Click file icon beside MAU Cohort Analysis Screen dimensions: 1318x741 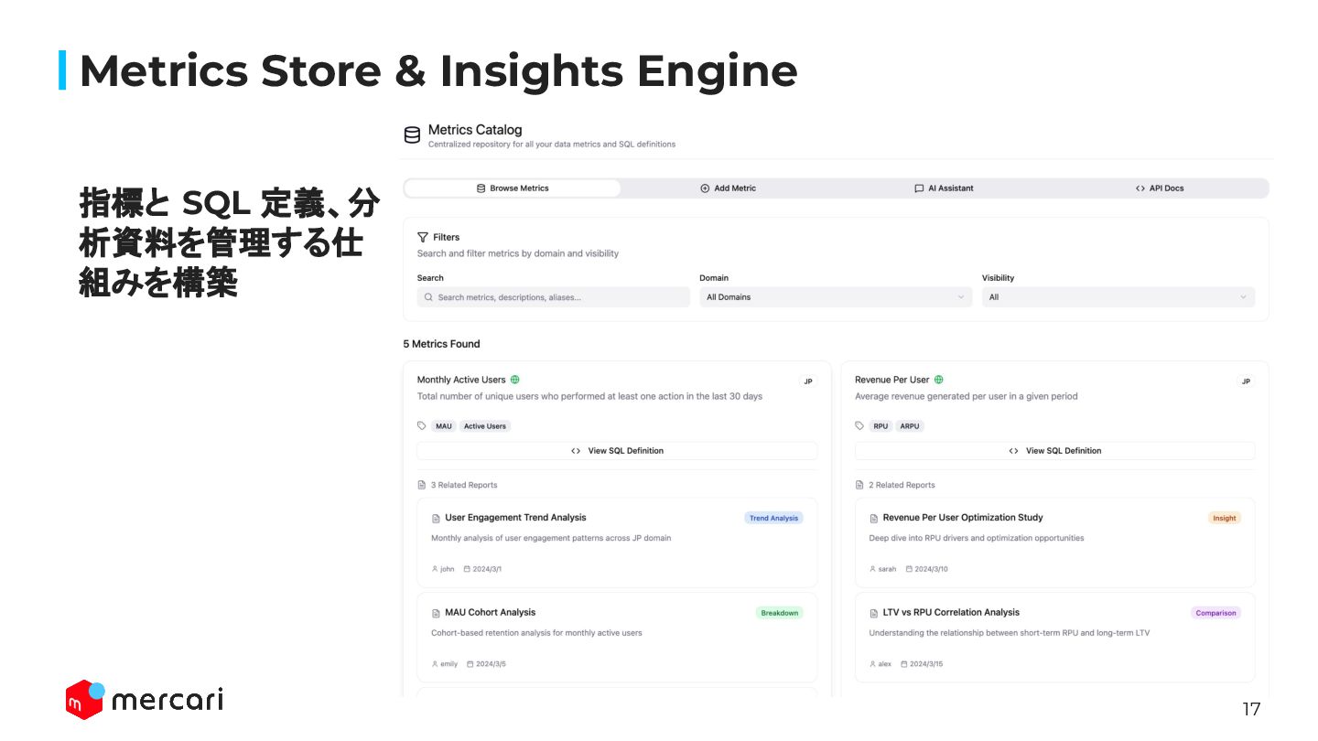coord(436,613)
